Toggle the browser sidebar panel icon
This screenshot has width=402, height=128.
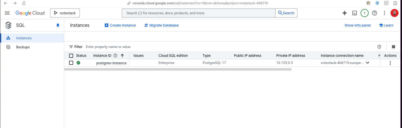click(x=395, y=3)
